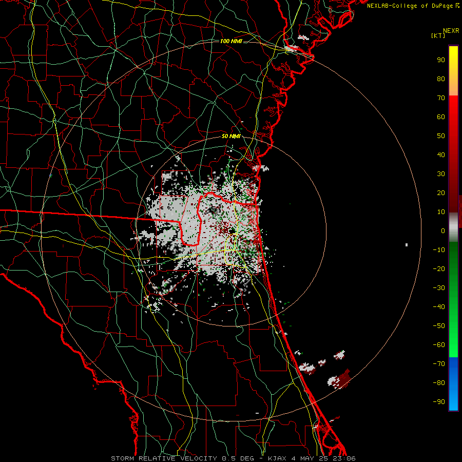Click the -50 value on velocity scale

click(x=439, y=326)
